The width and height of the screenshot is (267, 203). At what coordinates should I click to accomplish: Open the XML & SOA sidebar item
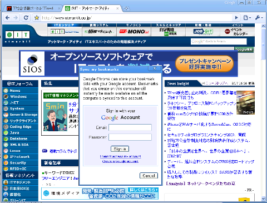click(21, 145)
